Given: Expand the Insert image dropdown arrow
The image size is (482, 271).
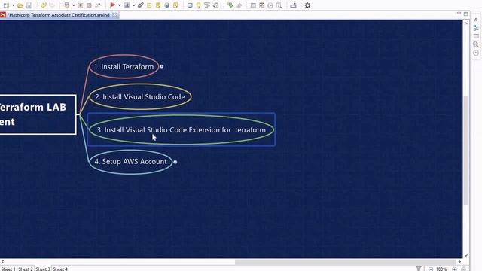Looking at the screenshot, I should [134, 5].
